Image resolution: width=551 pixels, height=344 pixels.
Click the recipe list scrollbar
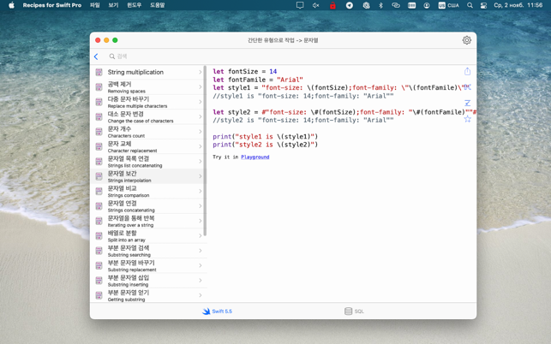(x=205, y=151)
